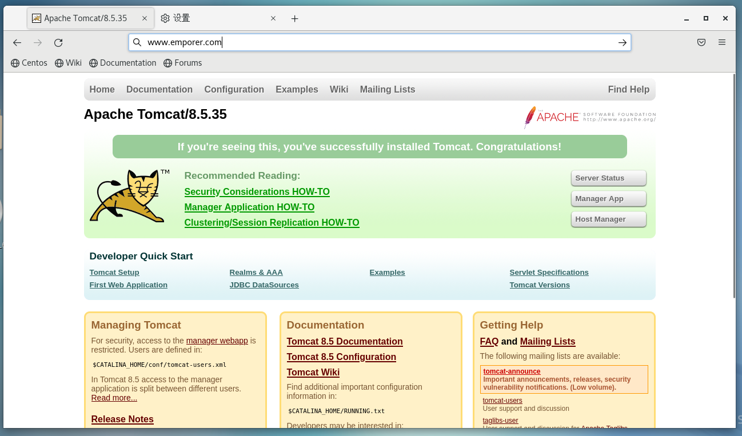Image resolution: width=742 pixels, height=436 pixels.
Task: Open the tomcat-announce mailing list link
Action: [512, 371]
